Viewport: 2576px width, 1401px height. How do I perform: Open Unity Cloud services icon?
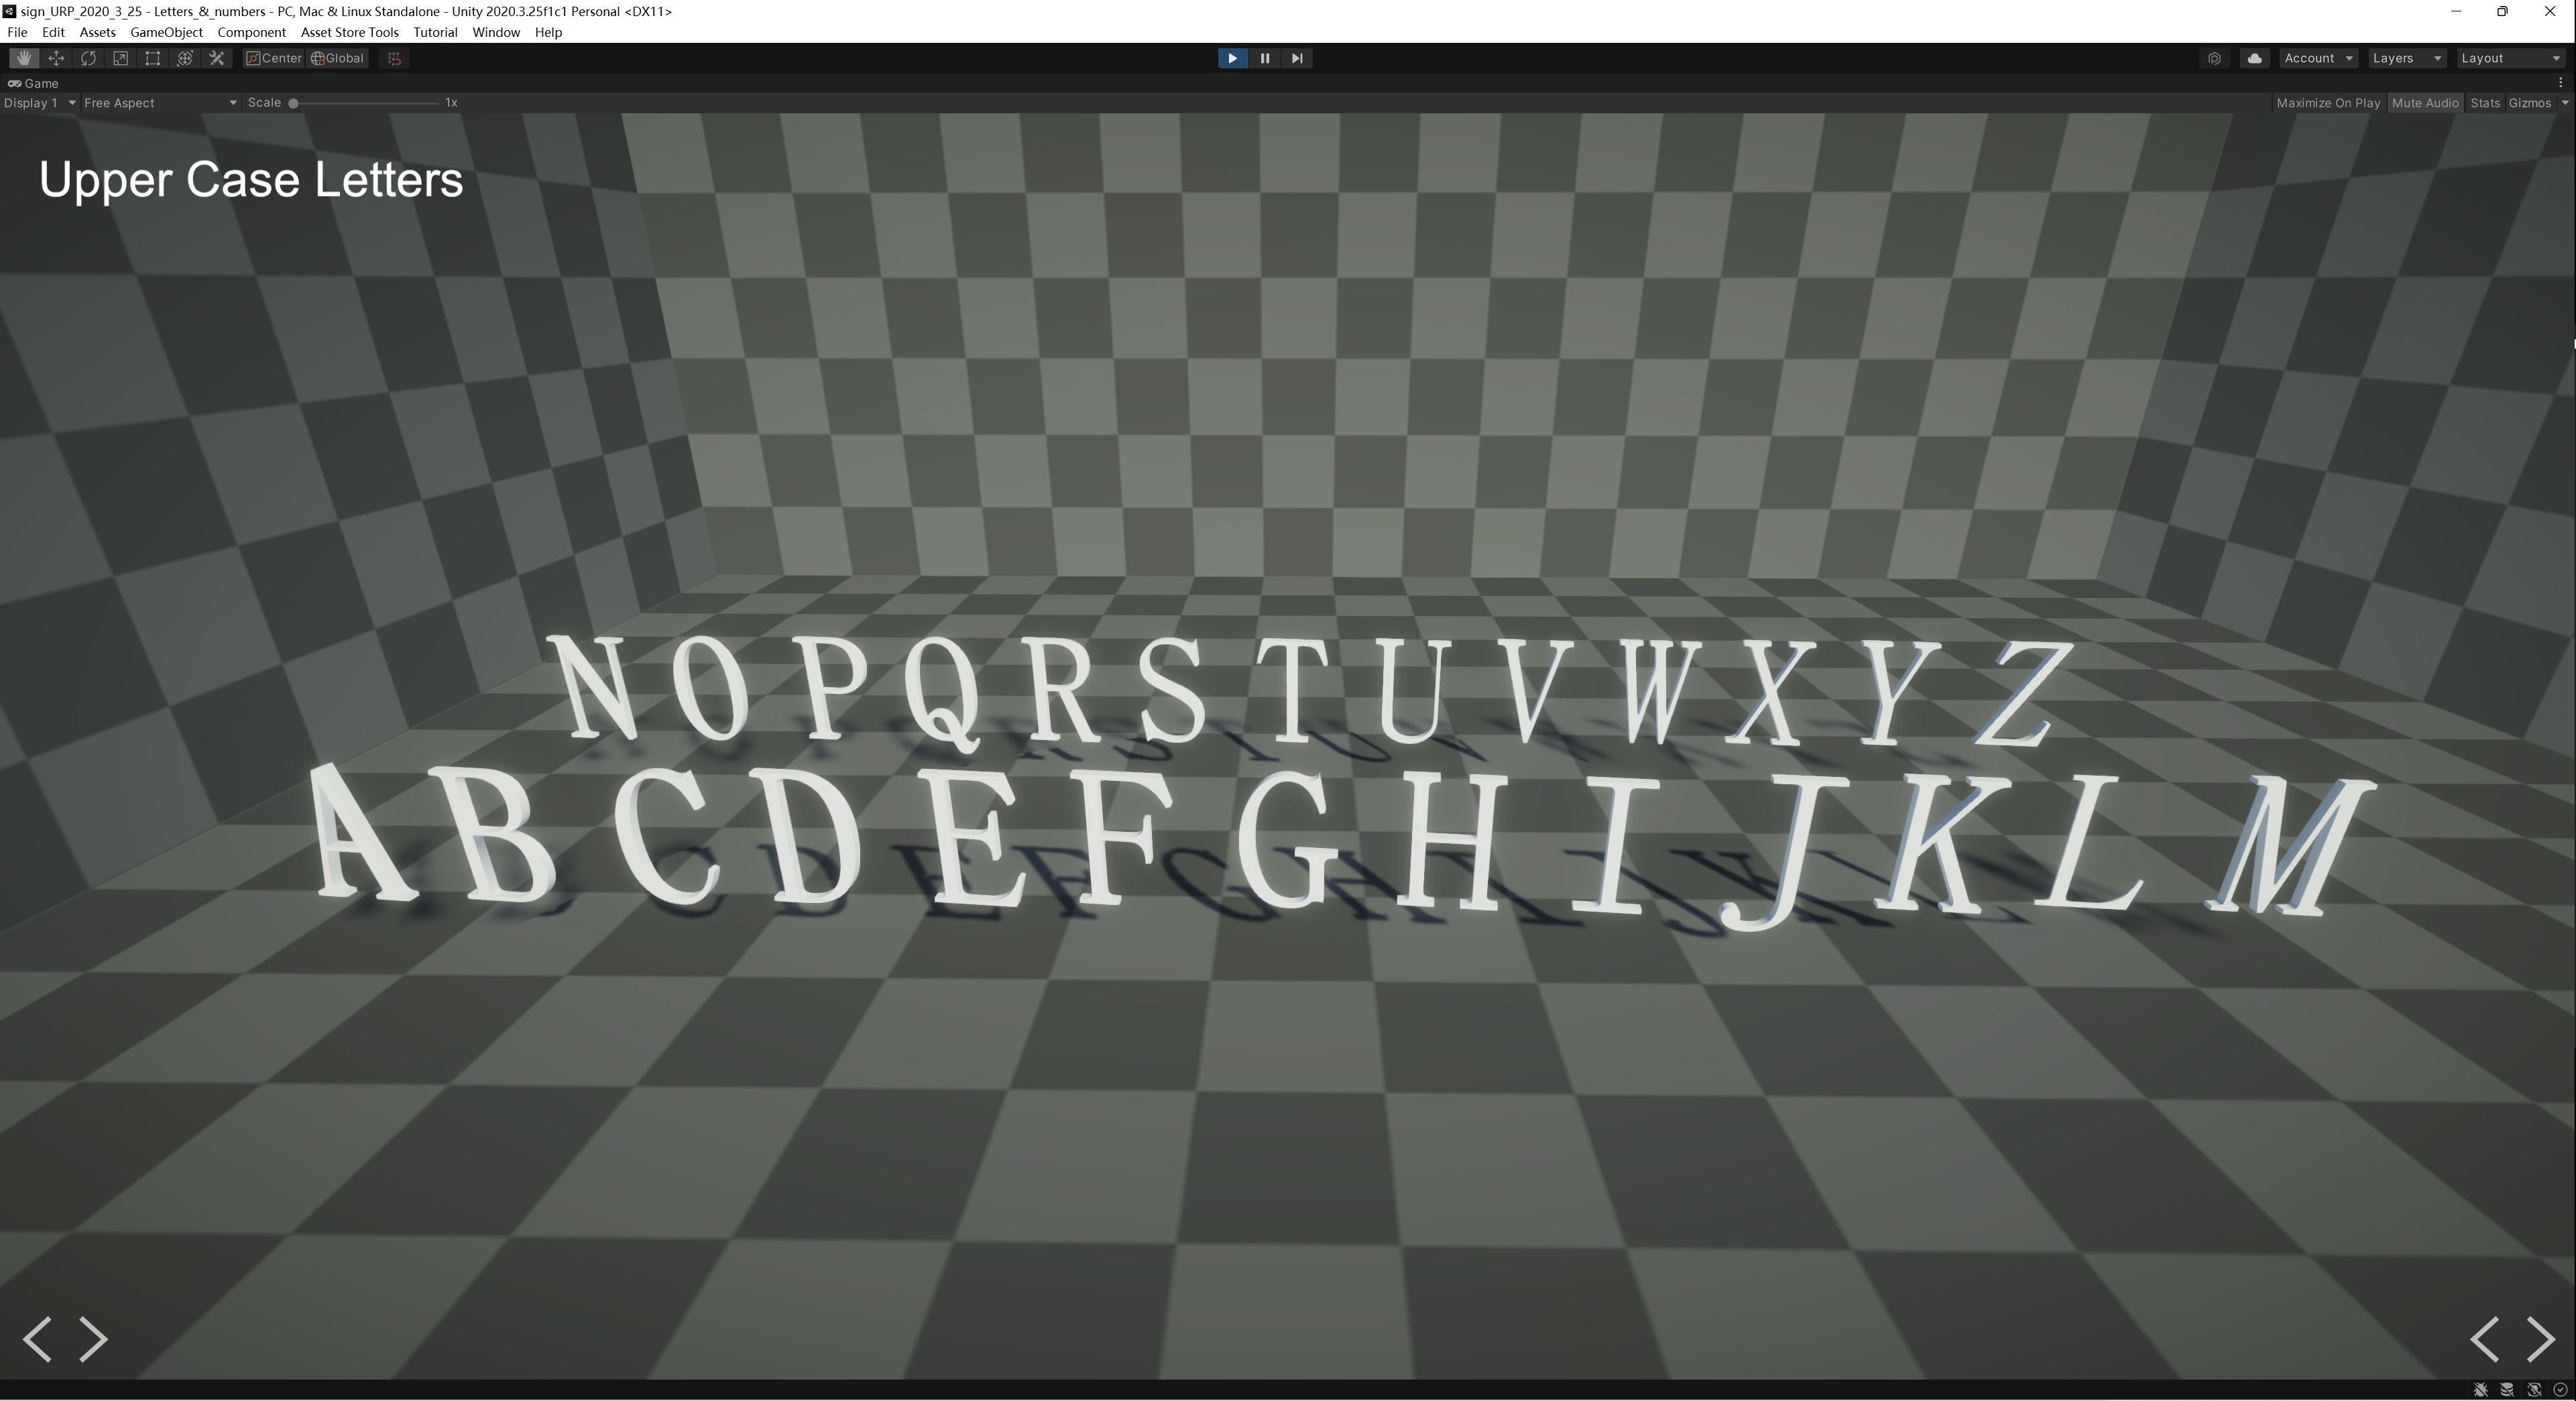click(x=2254, y=58)
